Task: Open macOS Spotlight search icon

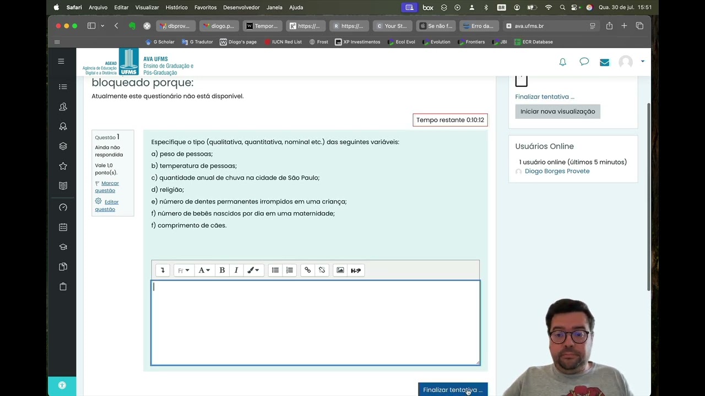Action: (562, 7)
